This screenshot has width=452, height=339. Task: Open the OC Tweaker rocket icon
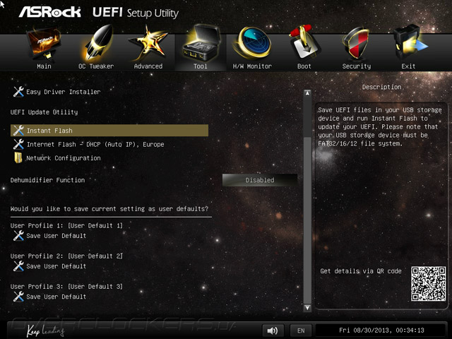click(97, 42)
